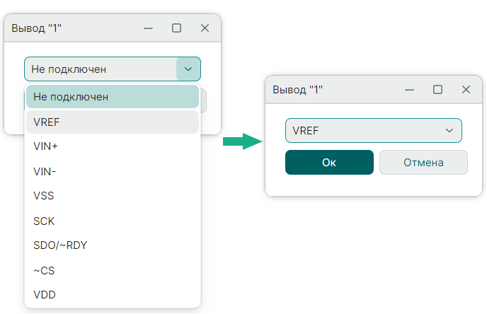Screen dimensions: 487x314
Task: Minimize the right Вывод "1" dialog
Action: pos(410,90)
